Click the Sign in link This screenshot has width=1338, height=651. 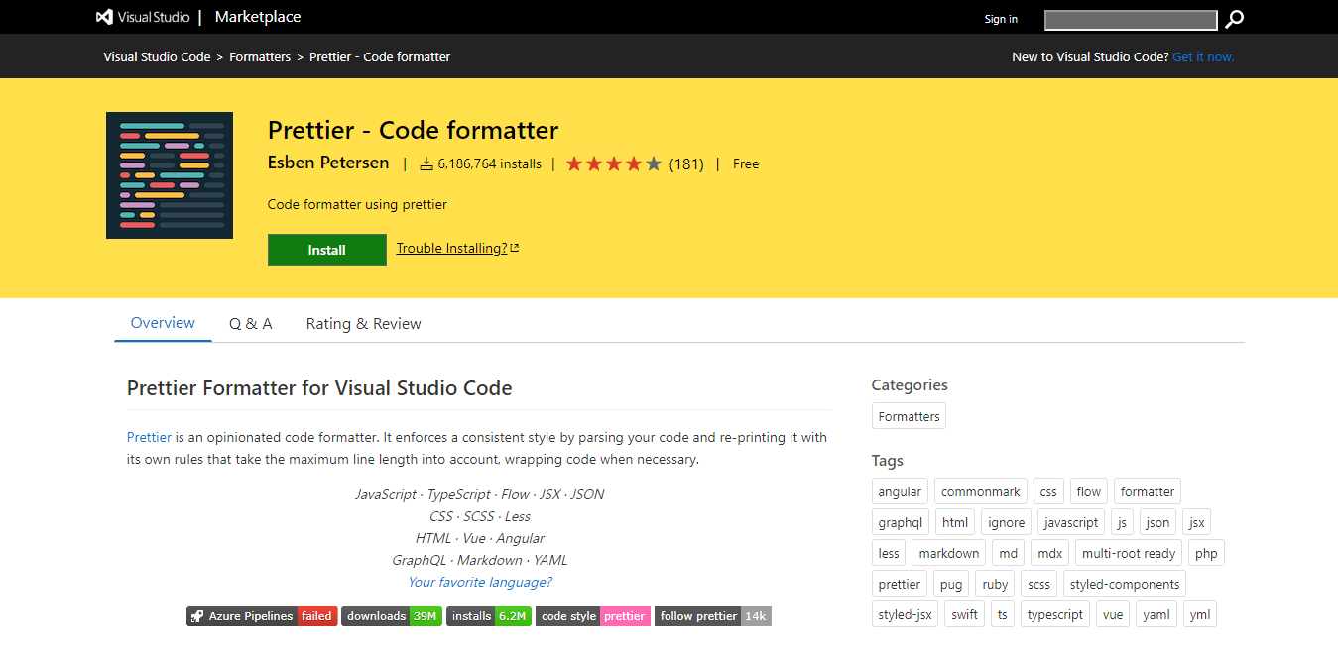click(1001, 19)
